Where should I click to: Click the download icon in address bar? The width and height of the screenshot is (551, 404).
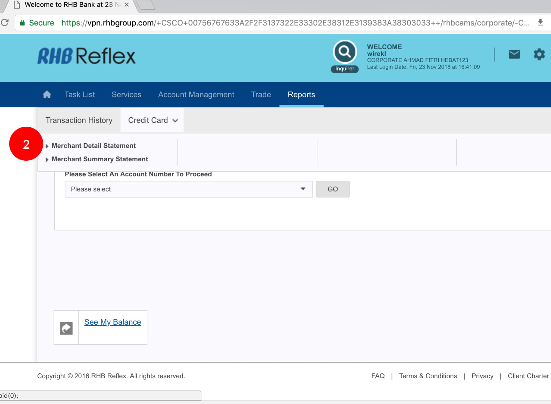540,23
